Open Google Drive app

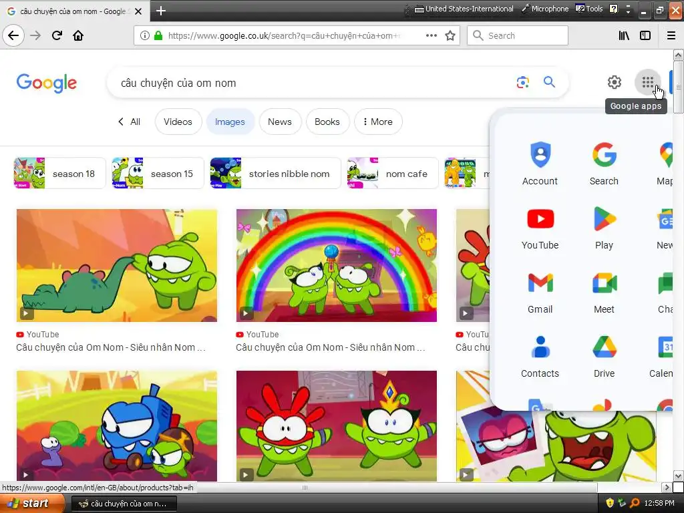coord(604,356)
